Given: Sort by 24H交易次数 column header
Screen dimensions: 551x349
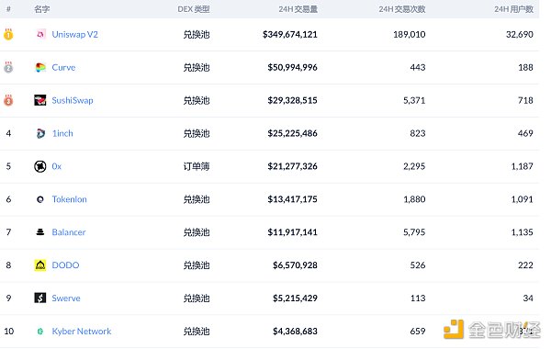Looking at the screenshot, I should [402, 9].
